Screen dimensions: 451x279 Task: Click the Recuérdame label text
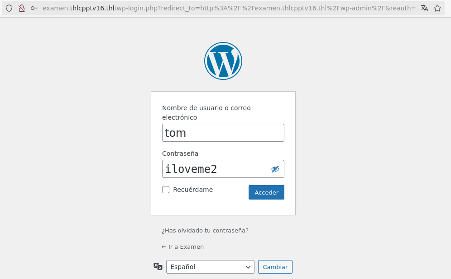(x=193, y=190)
